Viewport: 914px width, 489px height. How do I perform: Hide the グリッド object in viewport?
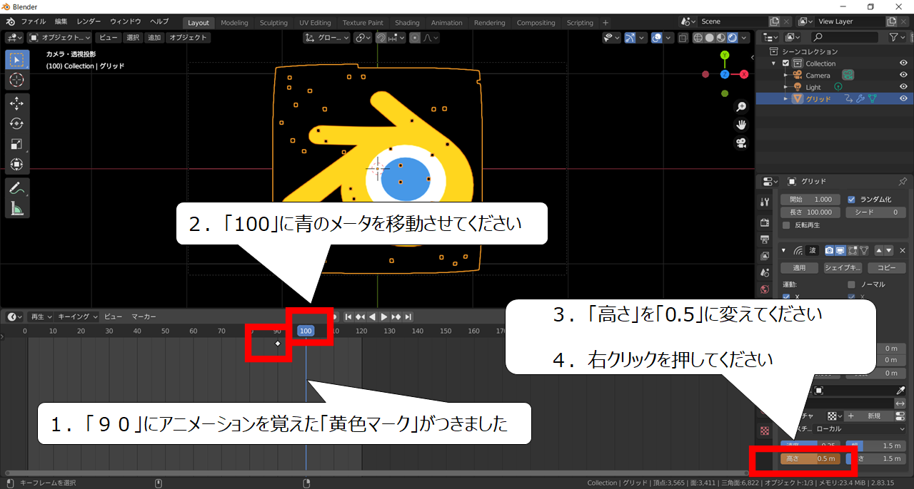[x=903, y=98]
